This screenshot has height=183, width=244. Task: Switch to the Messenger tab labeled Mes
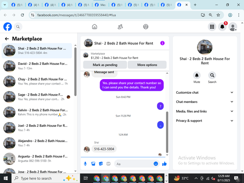tap(101, 5)
